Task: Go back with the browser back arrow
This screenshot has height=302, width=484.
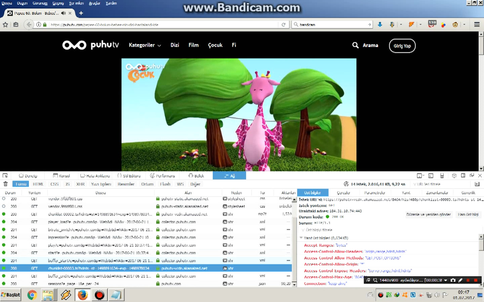Action: (x=29, y=24)
